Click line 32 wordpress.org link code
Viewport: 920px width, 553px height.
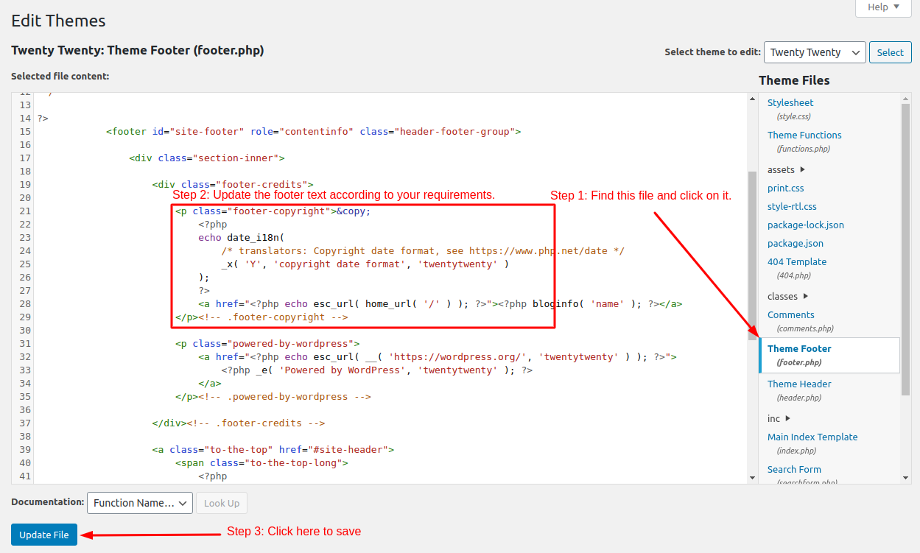[x=437, y=357]
